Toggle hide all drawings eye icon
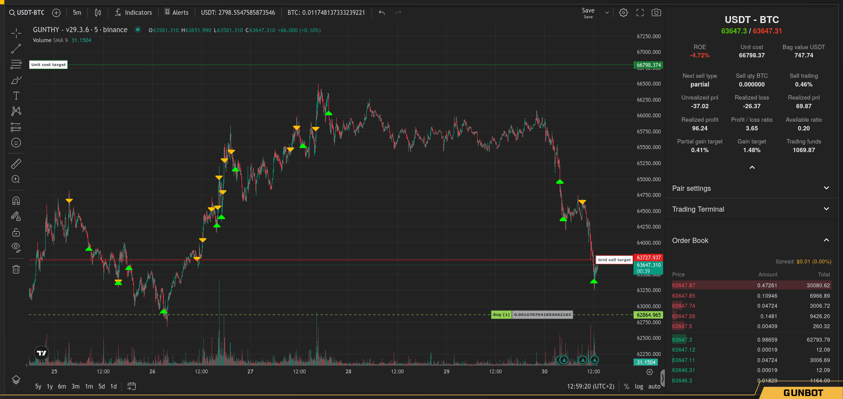 coord(16,248)
